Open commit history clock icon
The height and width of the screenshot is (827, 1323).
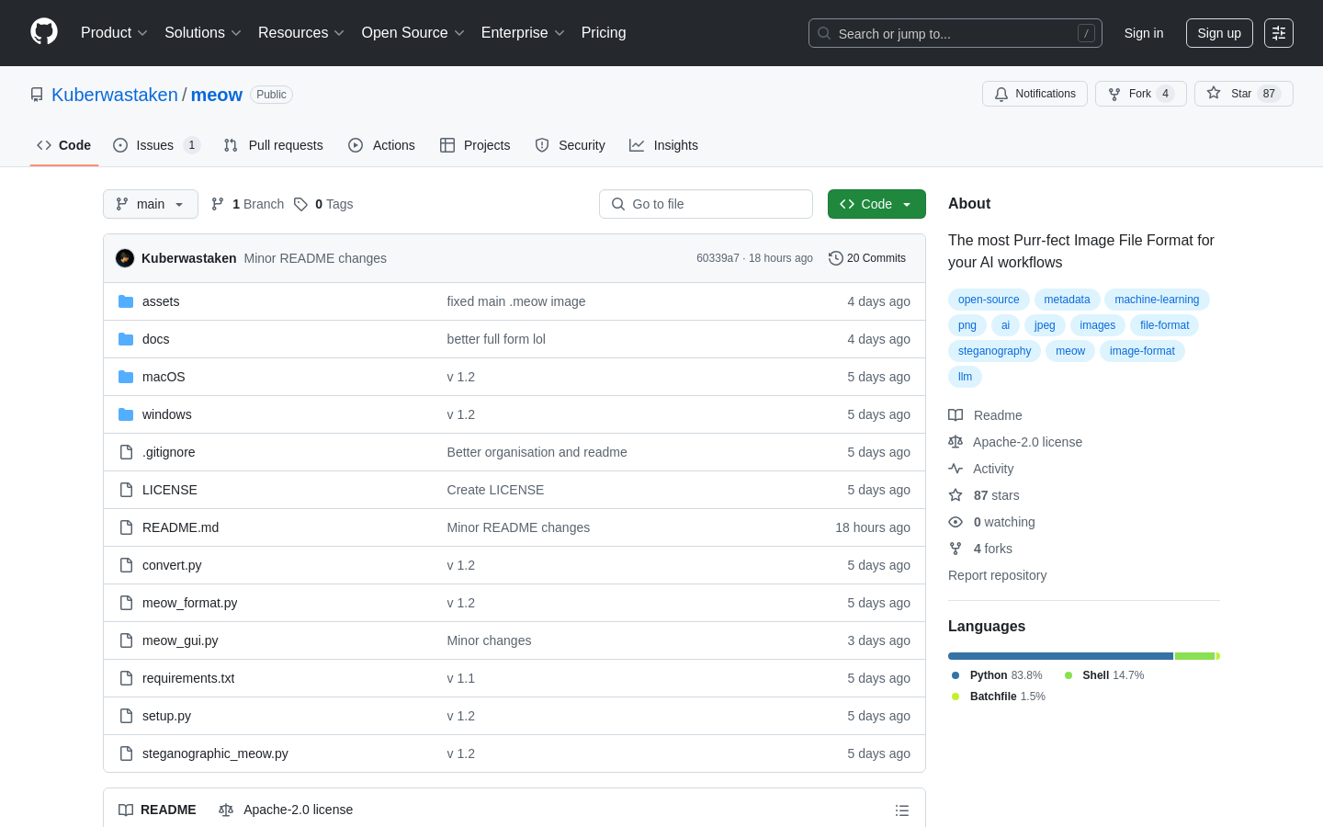[x=836, y=258]
